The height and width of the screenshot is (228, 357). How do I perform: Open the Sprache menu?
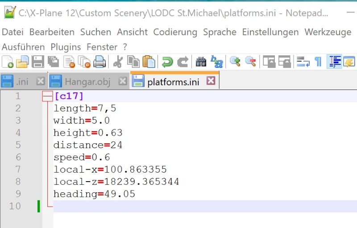click(x=220, y=32)
